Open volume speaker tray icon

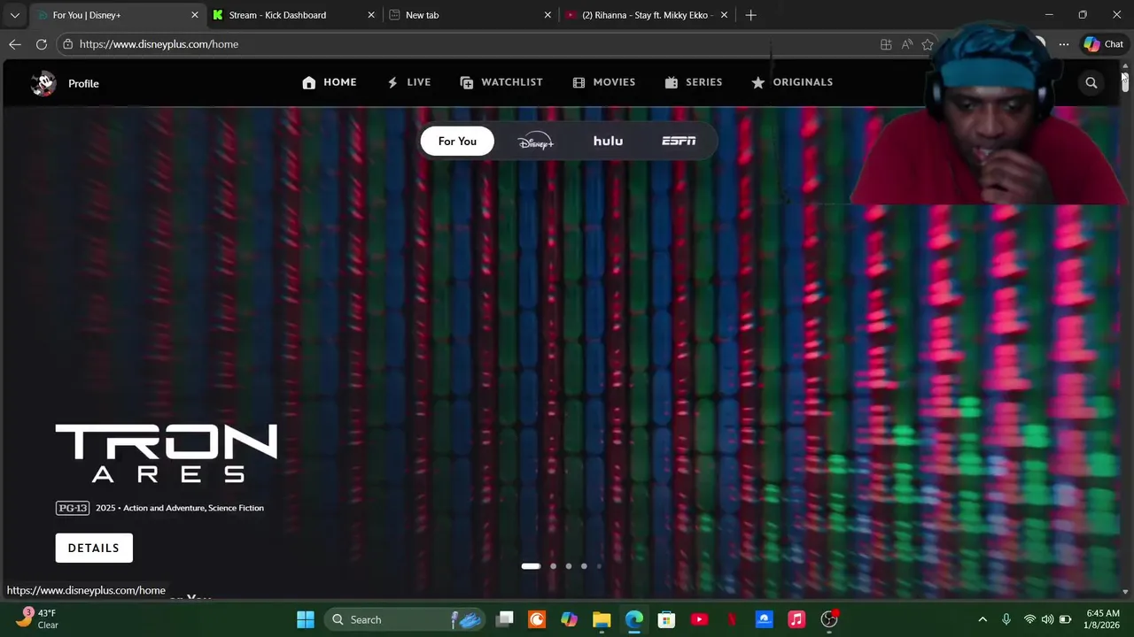(x=1047, y=619)
